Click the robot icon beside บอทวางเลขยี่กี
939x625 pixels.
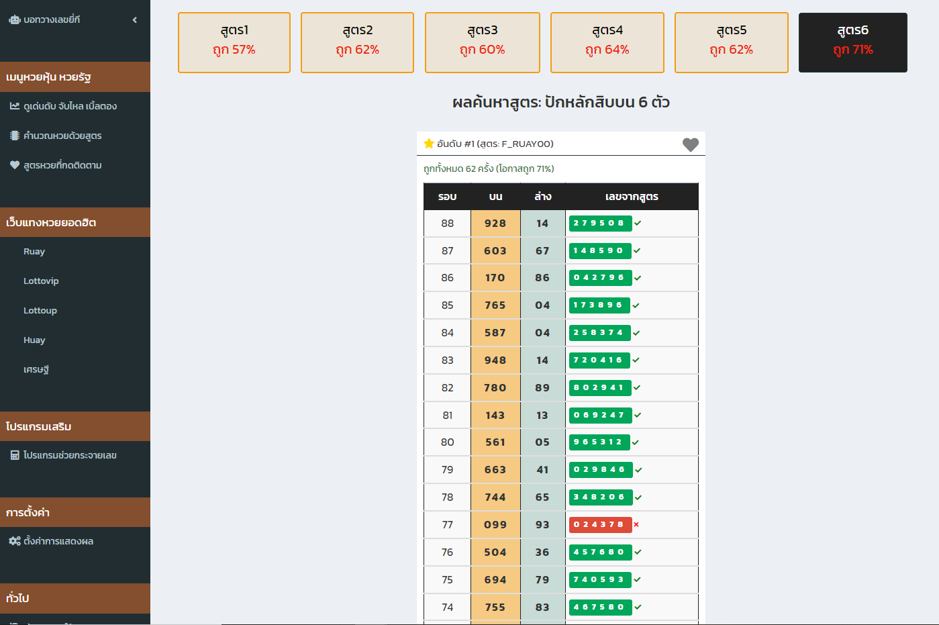pyautogui.click(x=14, y=19)
